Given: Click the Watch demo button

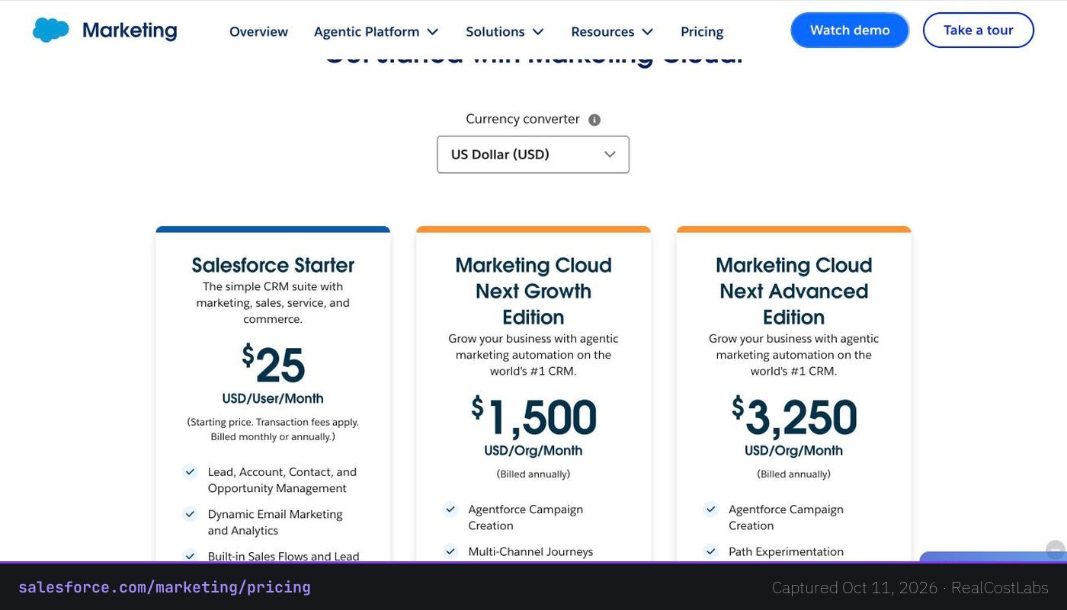Looking at the screenshot, I should click(850, 30).
